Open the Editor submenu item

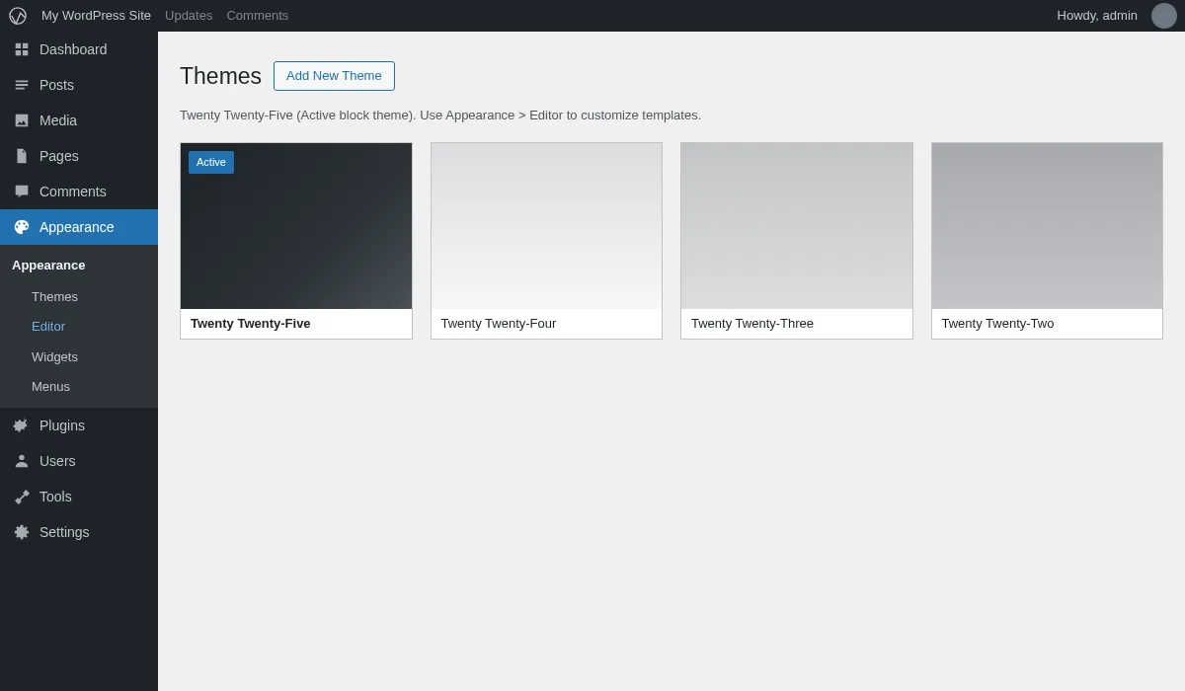[x=48, y=326]
